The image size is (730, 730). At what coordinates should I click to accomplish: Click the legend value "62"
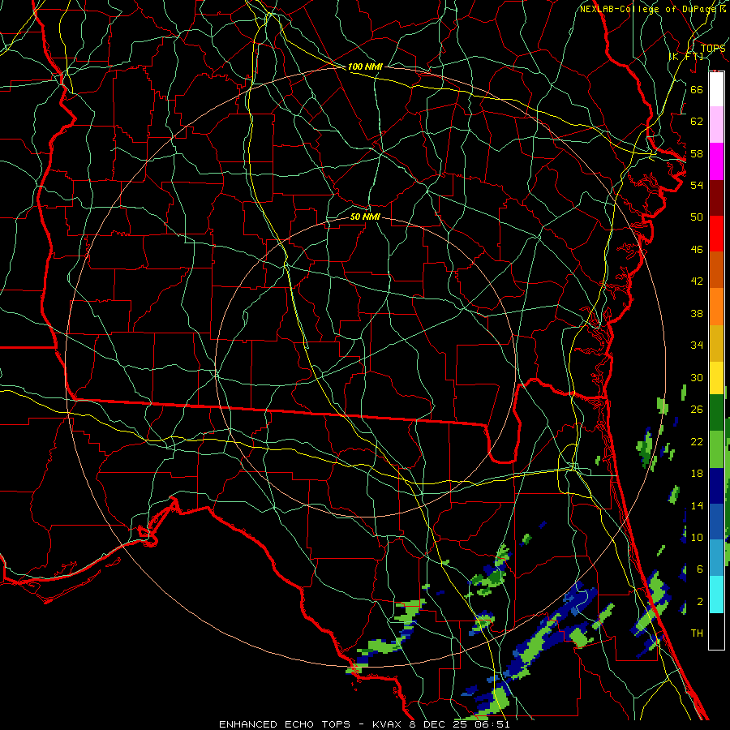(697, 122)
